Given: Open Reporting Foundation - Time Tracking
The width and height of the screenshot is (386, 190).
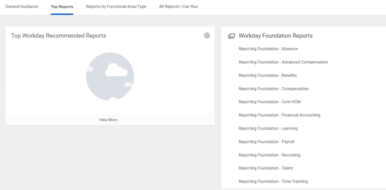Looking at the screenshot, I should [273, 181].
